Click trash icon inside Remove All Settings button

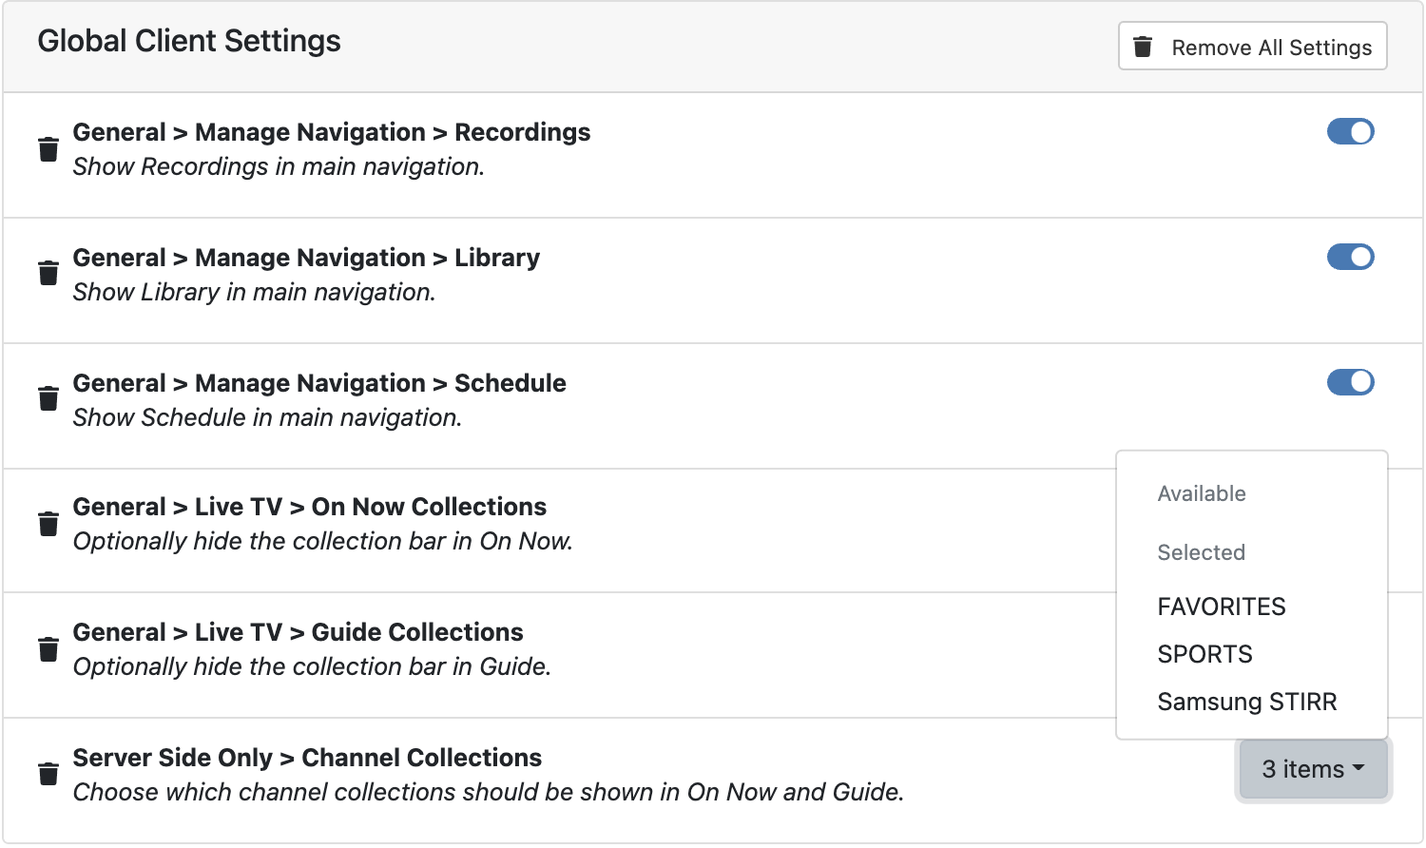[1144, 47]
